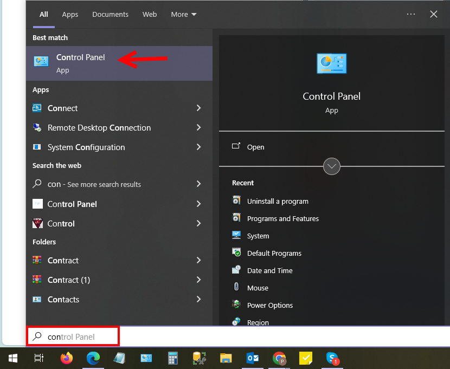This screenshot has height=369, width=450.
Task: Expand the Contract folder chevron
Action: pyautogui.click(x=198, y=260)
